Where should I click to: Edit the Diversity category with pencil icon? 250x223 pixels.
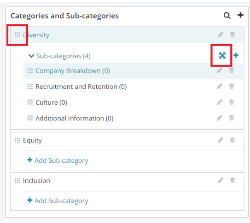[x=221, y=34]
